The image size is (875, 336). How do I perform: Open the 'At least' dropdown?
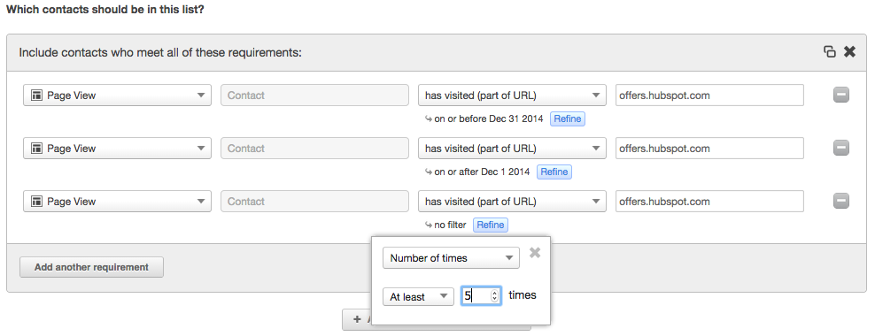pyautogui.click(x=419, y=296)
